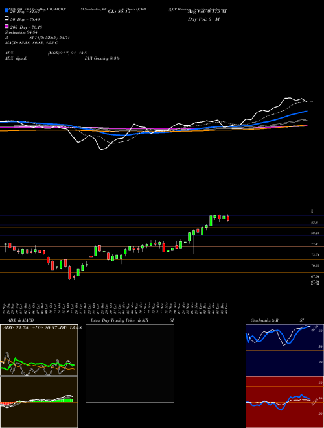Click the magenta 200 Day EMA legend square

6,26
